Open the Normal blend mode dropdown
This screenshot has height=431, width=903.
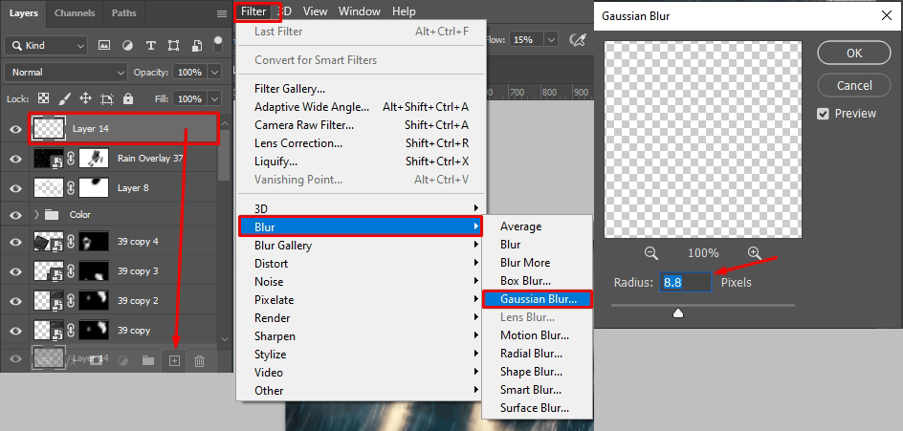coord(66,73)
